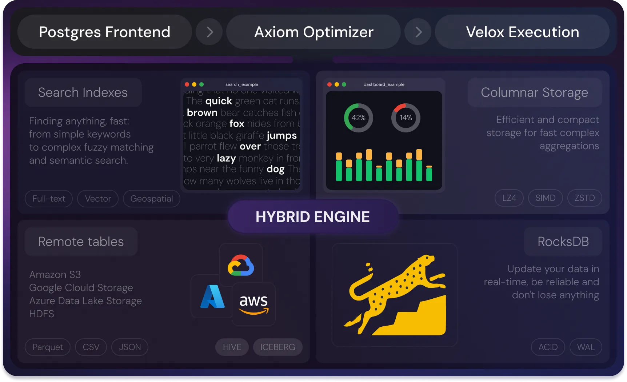Viewport: 627px width, 382px height.
Task: Select the Postgres Frontend stage
Action: (x=105, y=32)
